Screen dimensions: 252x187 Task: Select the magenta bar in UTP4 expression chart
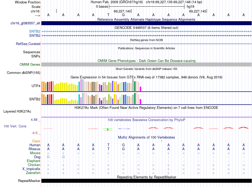click(141, 88)
